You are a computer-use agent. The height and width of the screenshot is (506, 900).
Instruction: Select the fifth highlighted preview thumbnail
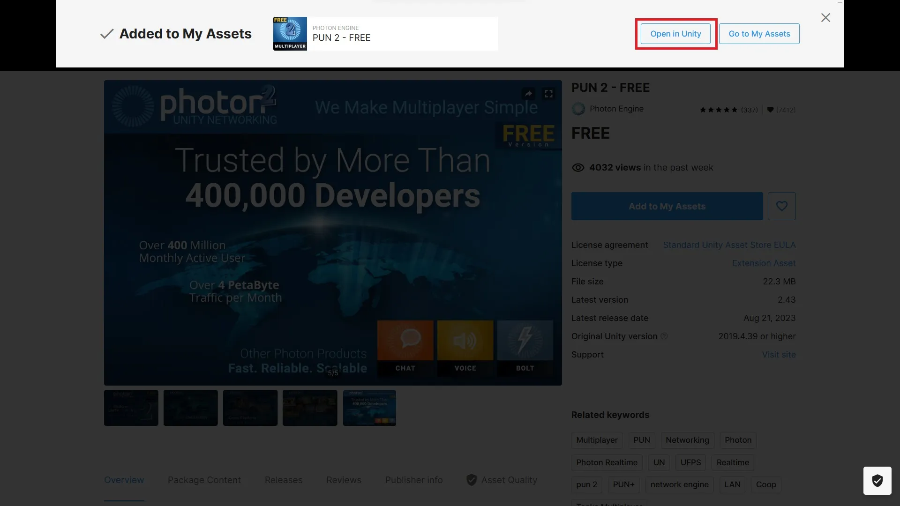coord(369,408)
